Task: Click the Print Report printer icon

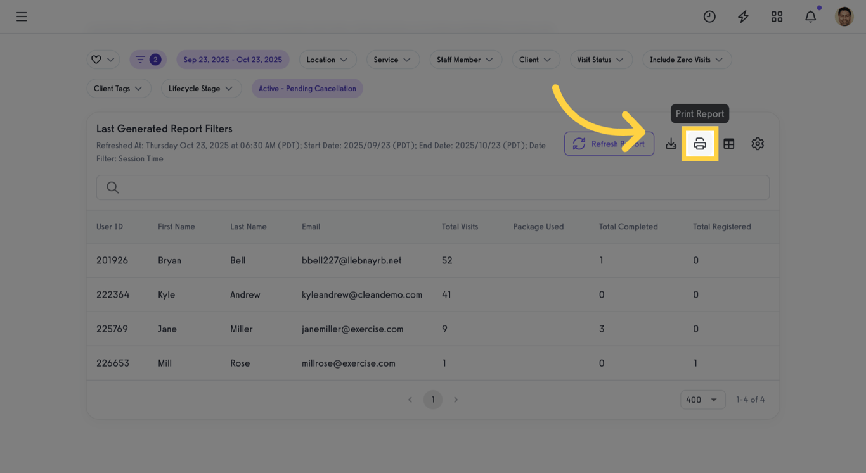Action: 700,144
